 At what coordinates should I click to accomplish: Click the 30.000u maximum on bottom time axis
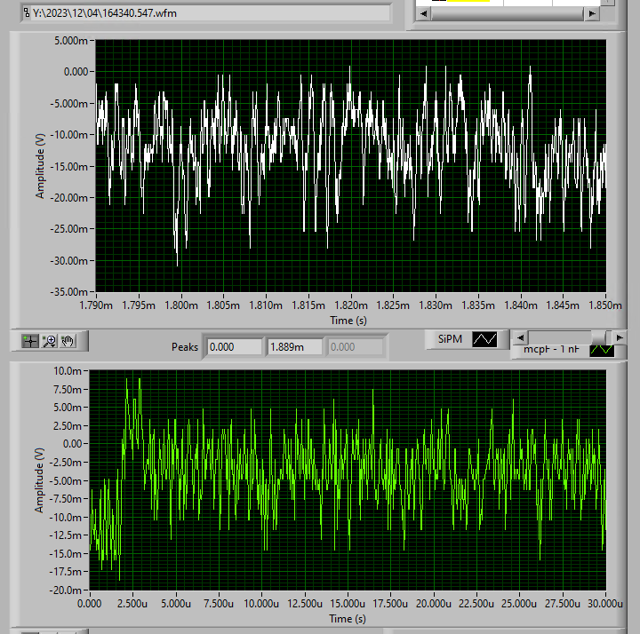[605, 604]
